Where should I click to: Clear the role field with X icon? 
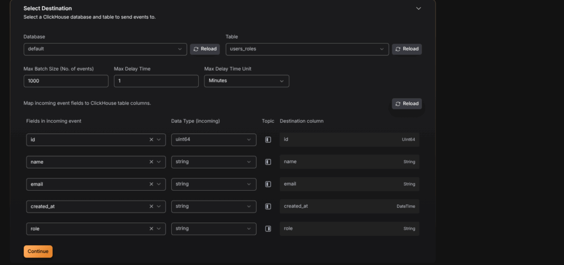click(x=151, y=228)
